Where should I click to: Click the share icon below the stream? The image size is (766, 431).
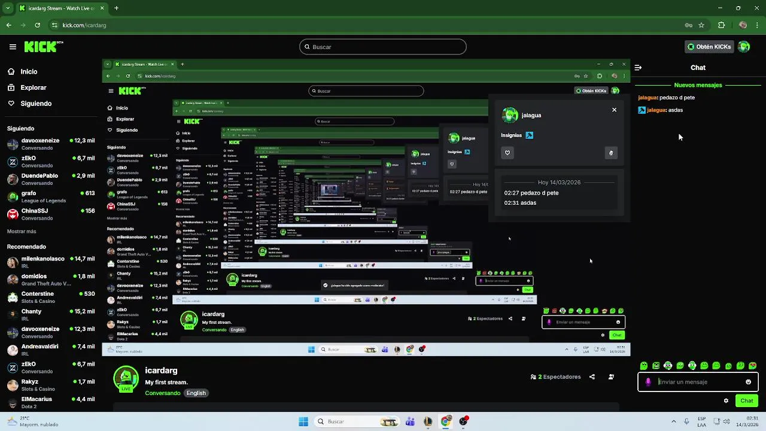click(x=592, y=377)
